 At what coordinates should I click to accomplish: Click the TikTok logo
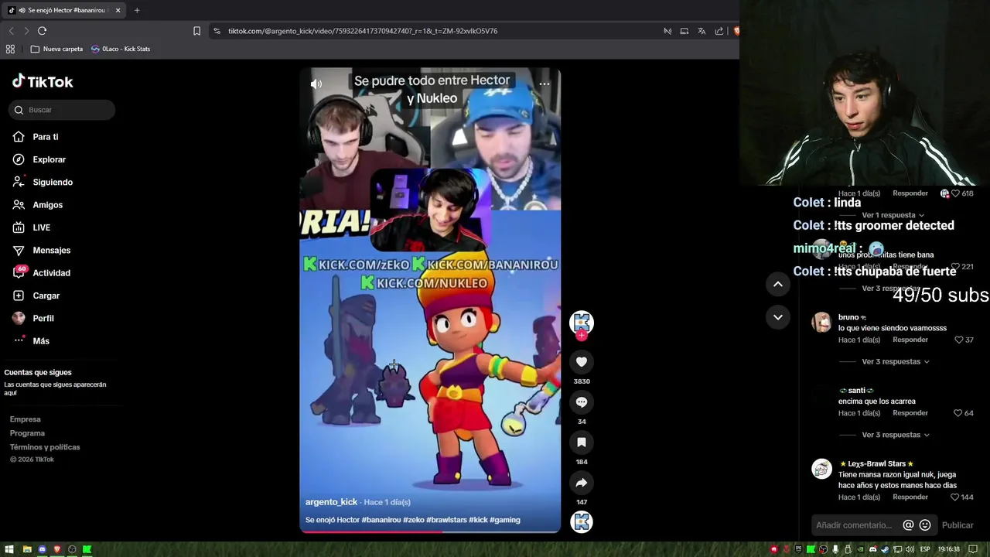(43, 81)
